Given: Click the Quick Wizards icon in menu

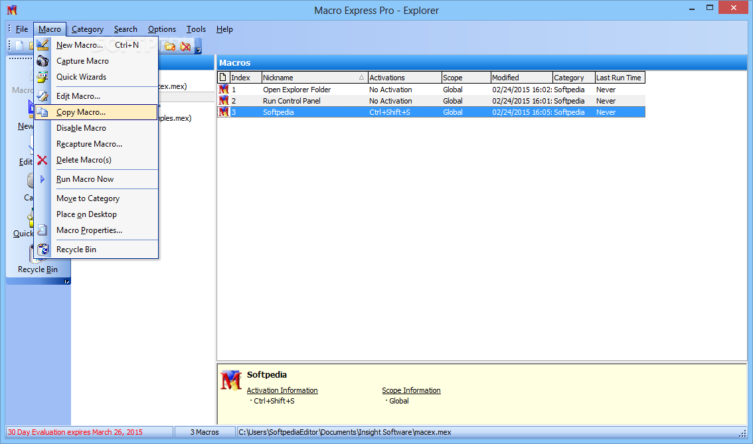Looking at the screenshot, I should 42,77.
